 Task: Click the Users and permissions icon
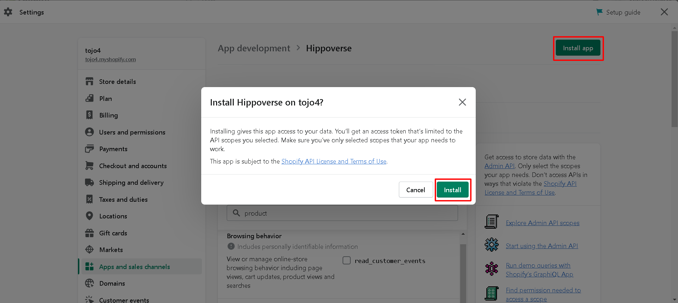click(x=90, y=132)
